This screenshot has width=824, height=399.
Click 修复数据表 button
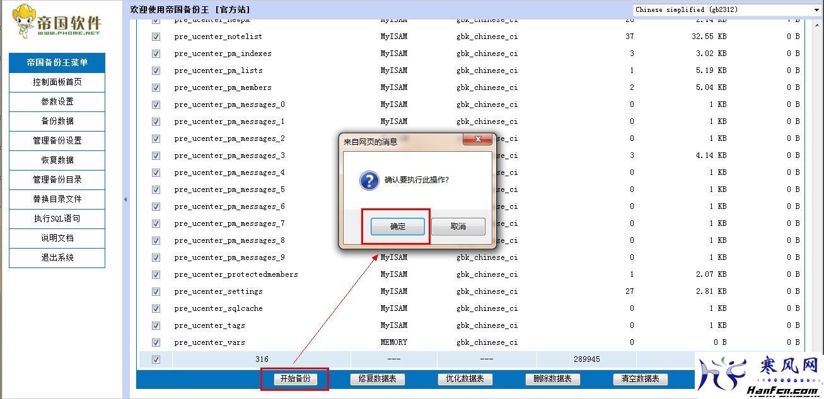pos(377,379)
